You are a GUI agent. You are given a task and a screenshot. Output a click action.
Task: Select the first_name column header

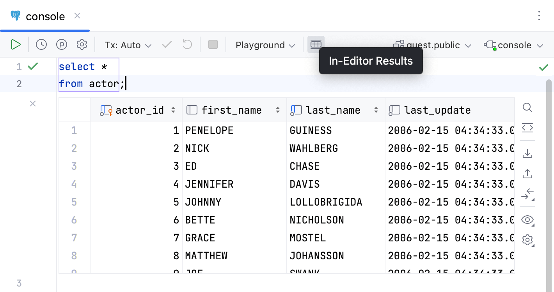(x=231, y=110)
